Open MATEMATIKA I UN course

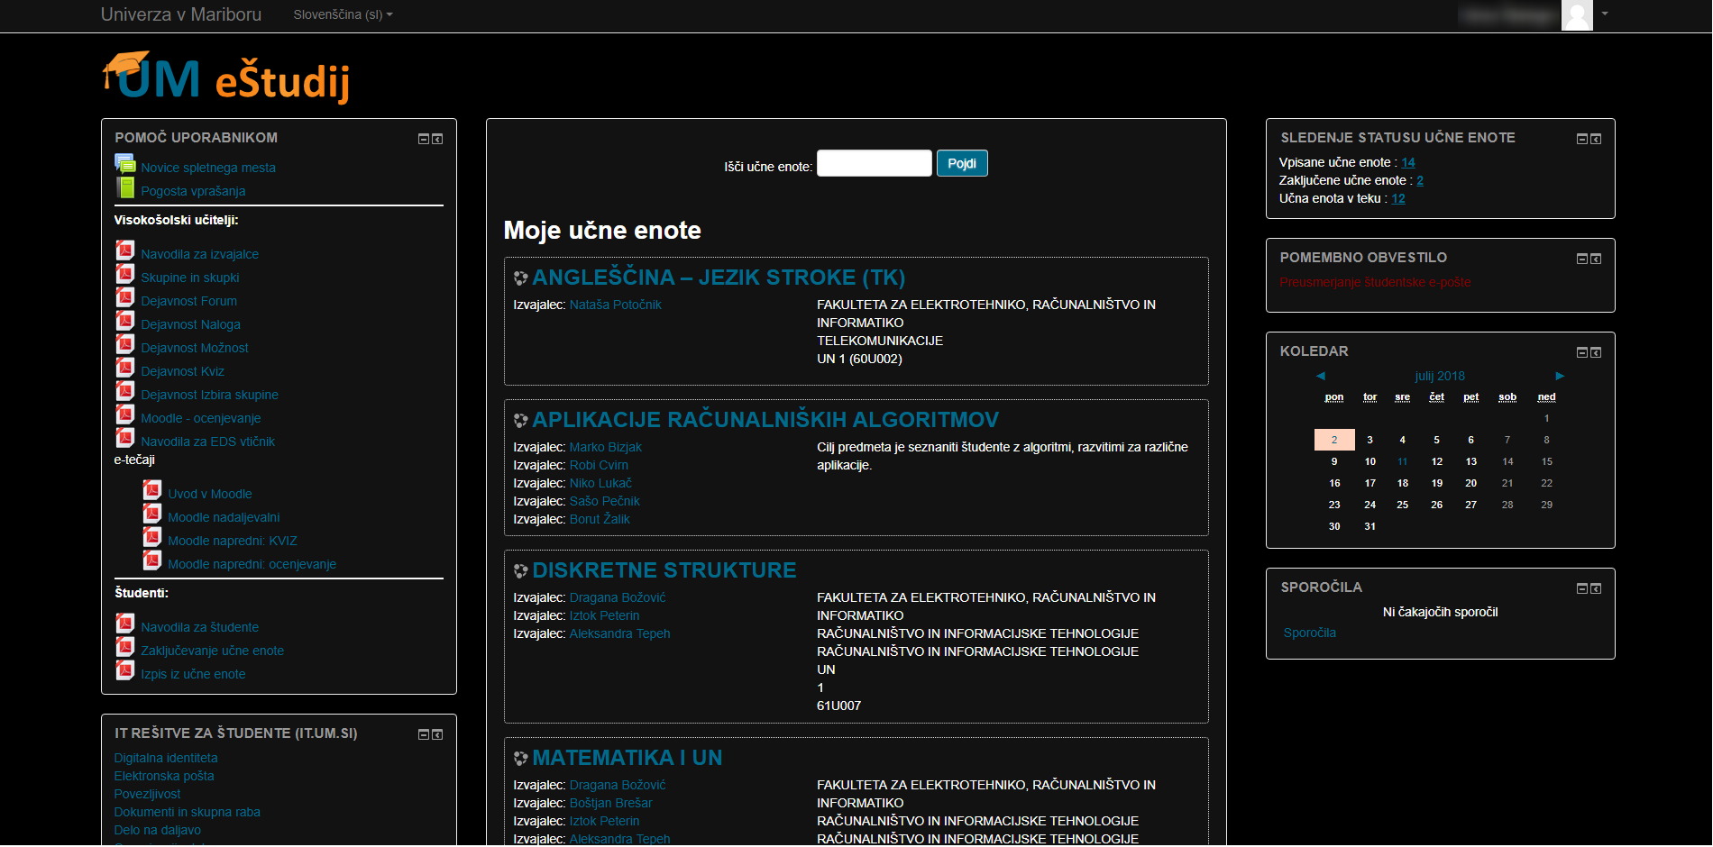click(x=627, y=758)
